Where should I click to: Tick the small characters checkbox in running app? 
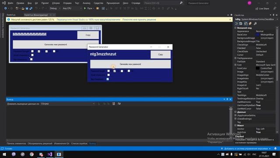(108, 75)
